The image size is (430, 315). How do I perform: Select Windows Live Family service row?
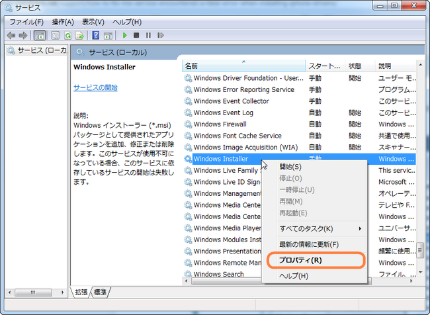(x=222, y=170)
